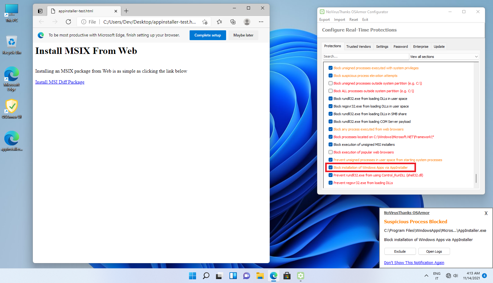Open OSArmor UI desktop shortcut
This screenshot has height=283, width=493.
12,109
